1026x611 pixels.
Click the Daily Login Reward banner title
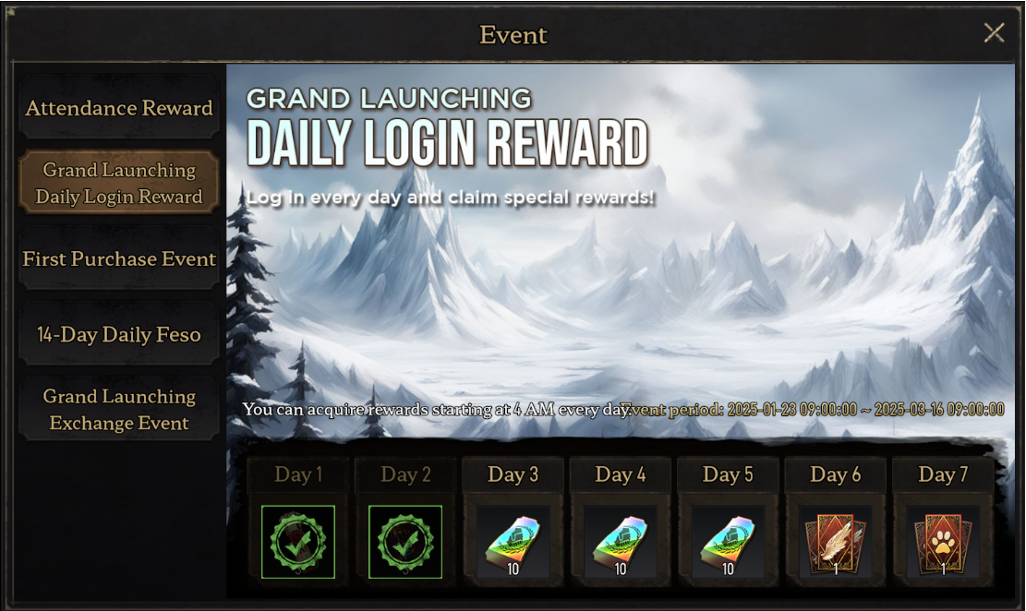(447, 143)
